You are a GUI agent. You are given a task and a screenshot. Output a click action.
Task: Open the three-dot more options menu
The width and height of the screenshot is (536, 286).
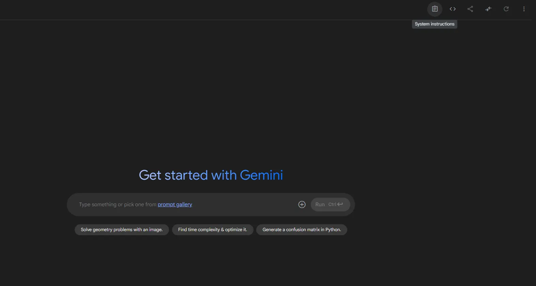[524, 9]
